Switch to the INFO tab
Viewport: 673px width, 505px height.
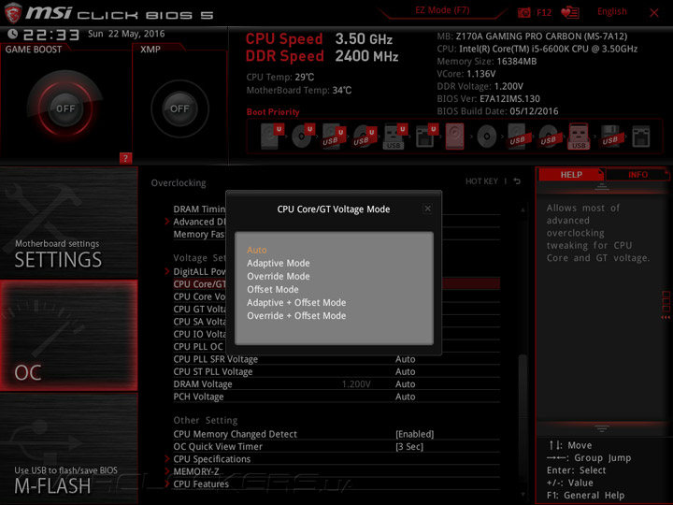click(637, 174)
